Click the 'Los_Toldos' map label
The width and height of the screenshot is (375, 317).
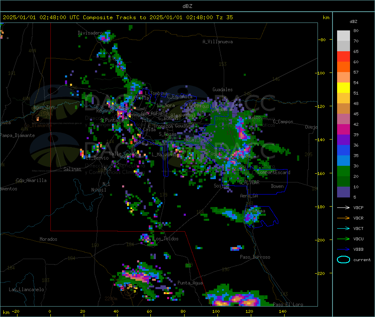(x=166, y=239)
